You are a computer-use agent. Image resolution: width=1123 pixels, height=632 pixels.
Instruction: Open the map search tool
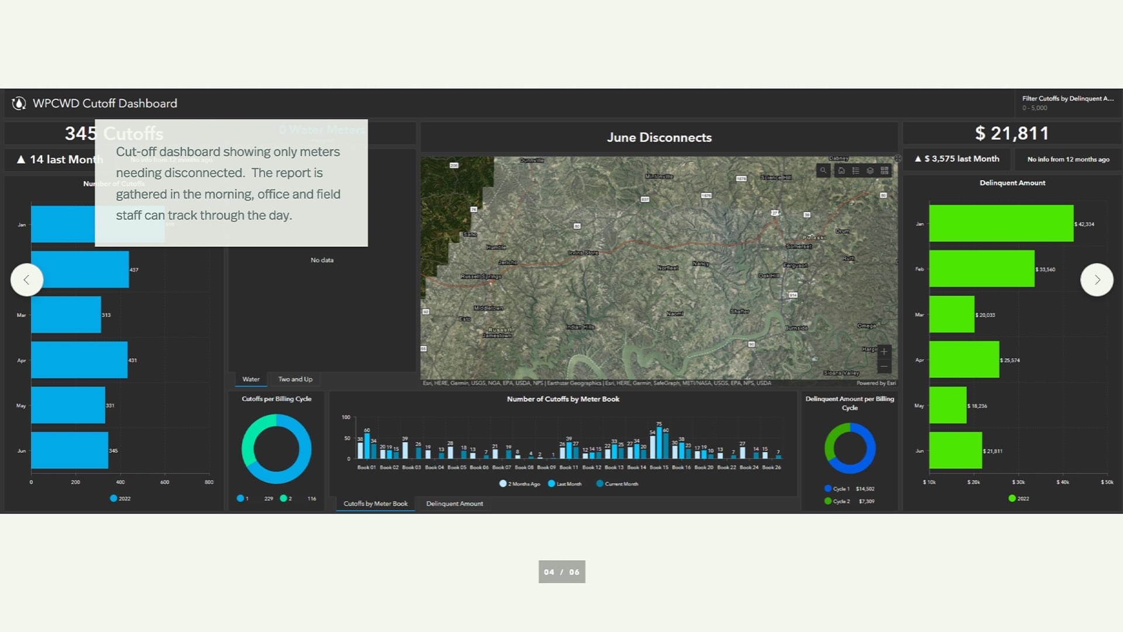pyautogui.click(x=823, y=171)
